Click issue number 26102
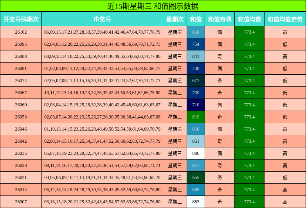The width and height of the screenshot is (306, 208). point(21,32)
